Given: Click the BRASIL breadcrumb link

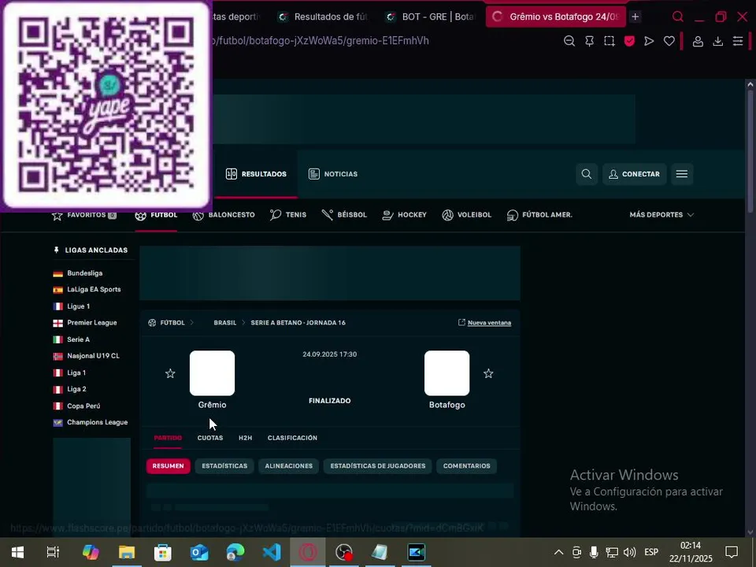Looking at the screenshot, I should pyautogui.click(x=225, y=323).
